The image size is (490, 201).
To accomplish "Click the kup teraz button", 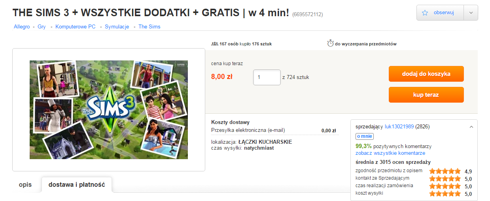I will [x=426, y=95].
